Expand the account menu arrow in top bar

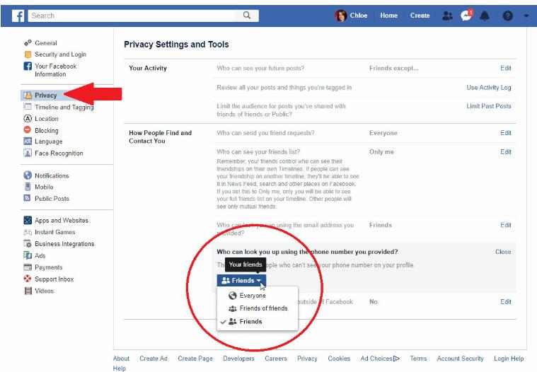pos(526,16)
